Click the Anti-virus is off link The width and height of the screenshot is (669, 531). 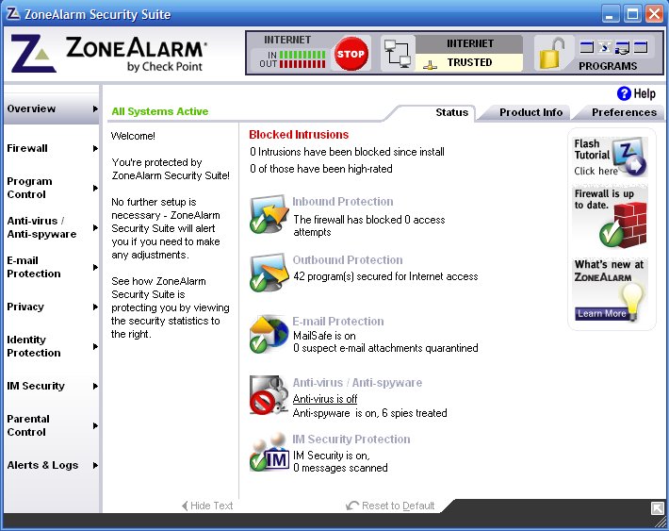(325, 399)
